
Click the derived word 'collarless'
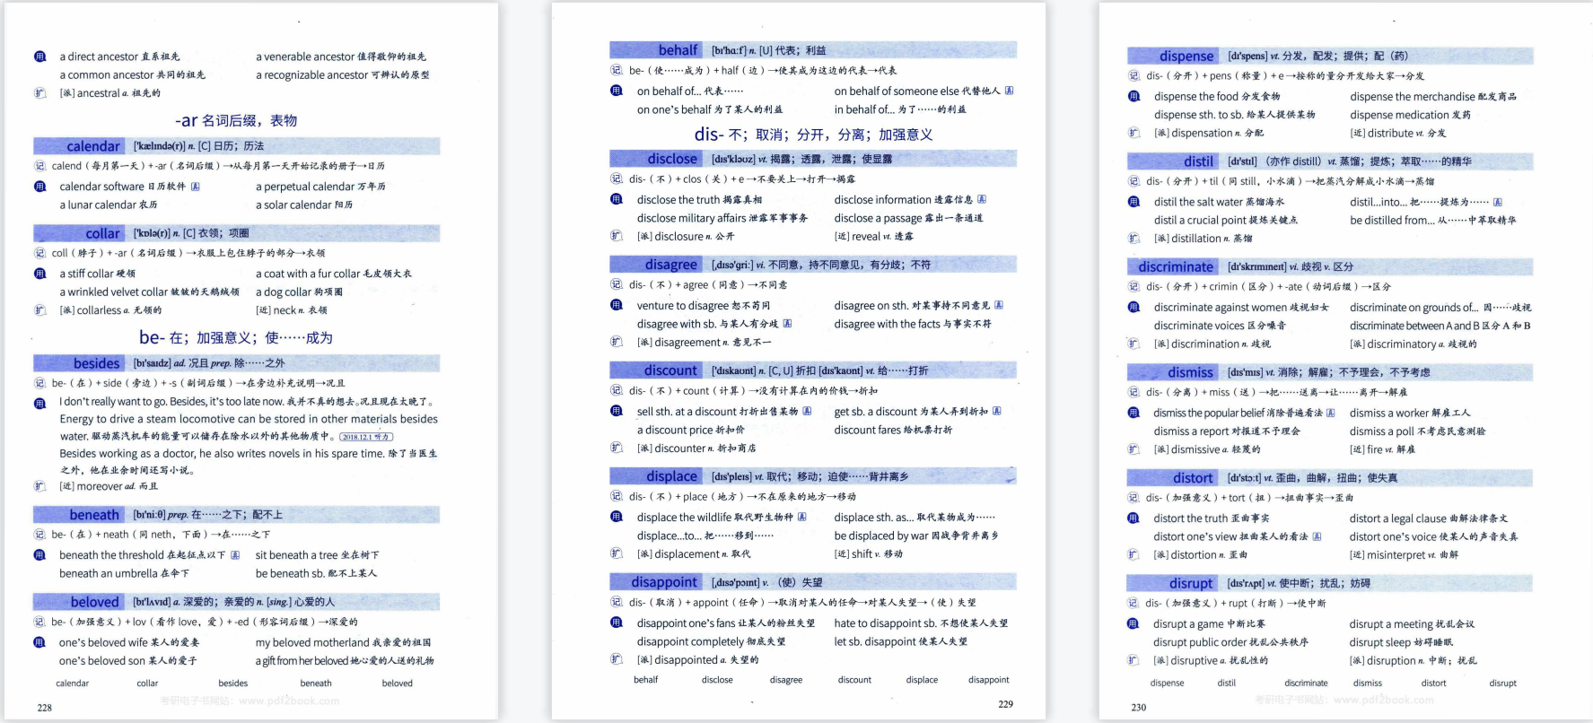(x=100, y=310)
